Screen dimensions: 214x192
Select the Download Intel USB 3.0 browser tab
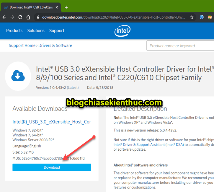click(31, 7)
